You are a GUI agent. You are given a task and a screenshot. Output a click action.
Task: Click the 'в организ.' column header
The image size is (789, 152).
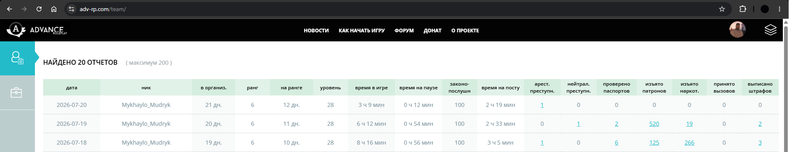coord(214,87)
